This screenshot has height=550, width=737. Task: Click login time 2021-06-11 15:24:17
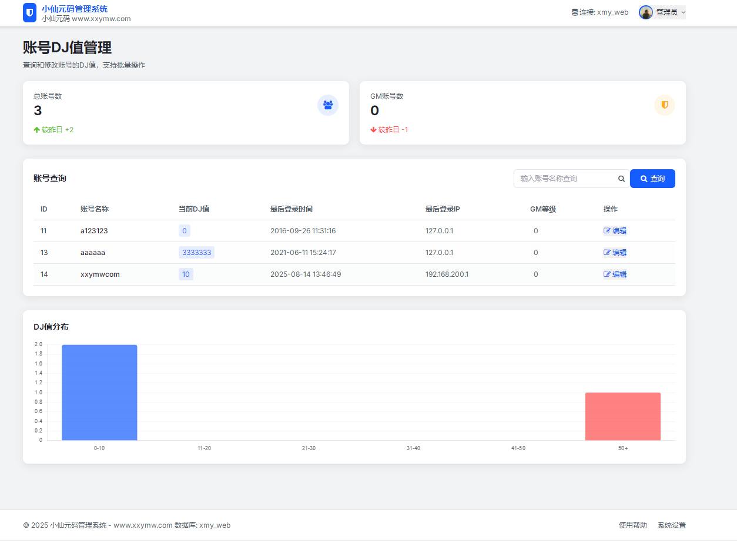point(303,253)
